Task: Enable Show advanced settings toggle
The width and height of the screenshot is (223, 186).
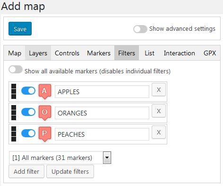Action: [x=140, y=29]
